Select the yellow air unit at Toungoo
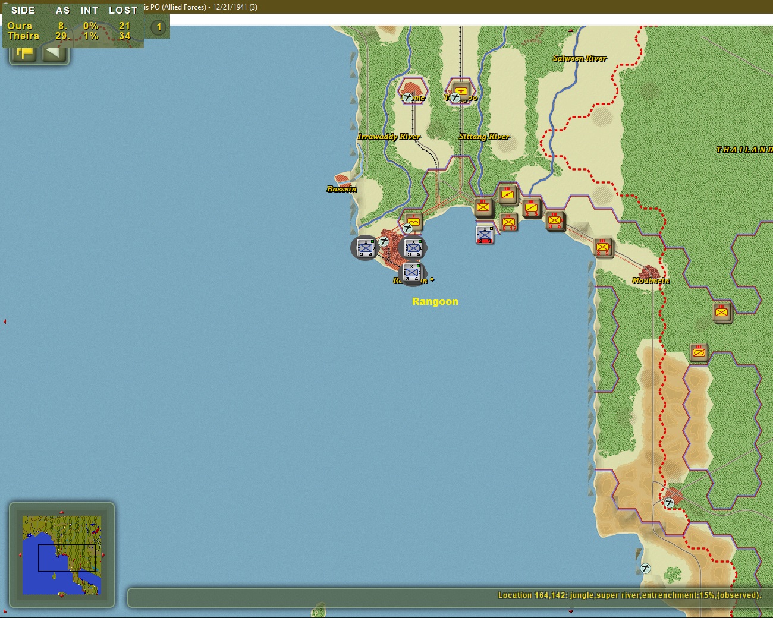 (x=461, y=91)
